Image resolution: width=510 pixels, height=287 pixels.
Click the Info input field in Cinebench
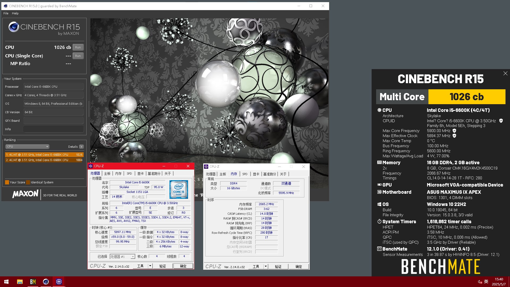pyautogui.click(x=54, y=129)
